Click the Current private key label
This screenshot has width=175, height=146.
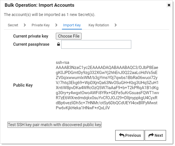coord(31,36)
